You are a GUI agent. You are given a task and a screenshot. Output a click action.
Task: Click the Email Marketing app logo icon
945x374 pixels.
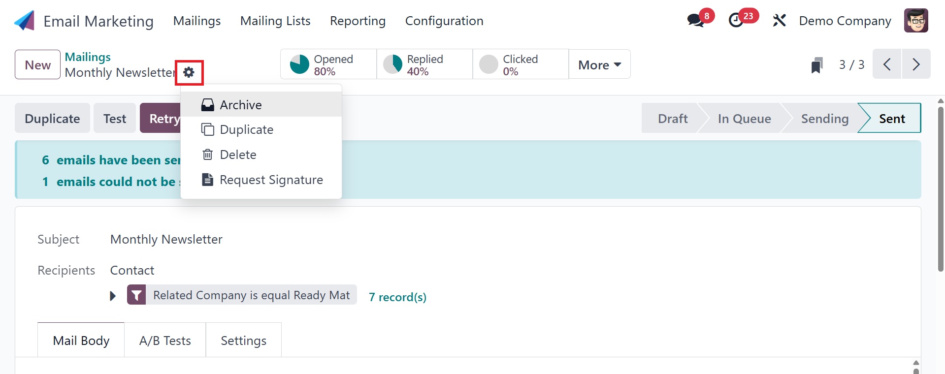(25, 21)
